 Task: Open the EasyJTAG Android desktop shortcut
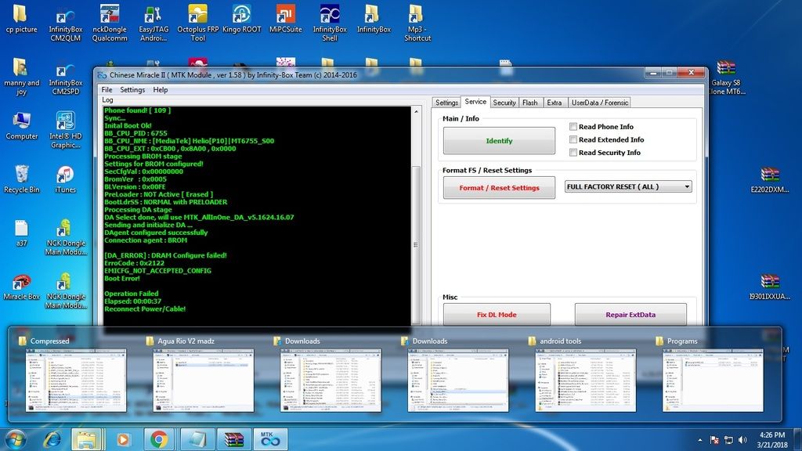click(154, 15)
